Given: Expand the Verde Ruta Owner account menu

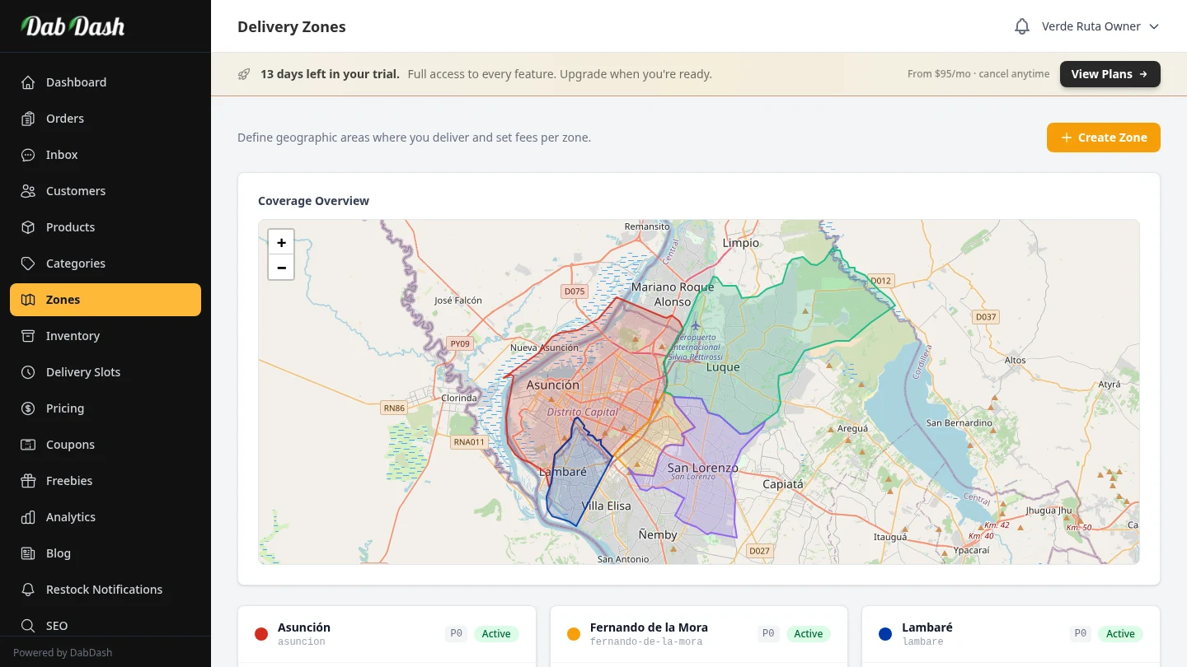Looking at the screenshot, I should (1100, 26).
